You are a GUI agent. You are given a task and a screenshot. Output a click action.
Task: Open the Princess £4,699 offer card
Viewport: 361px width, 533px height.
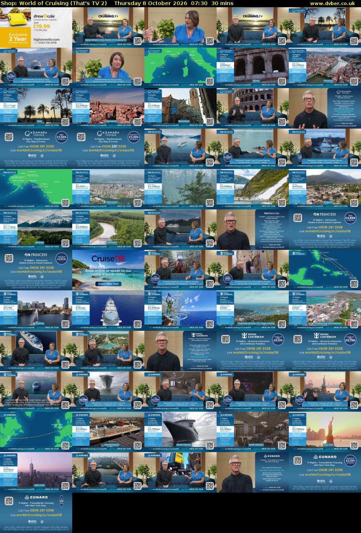[x=325, y=230]
